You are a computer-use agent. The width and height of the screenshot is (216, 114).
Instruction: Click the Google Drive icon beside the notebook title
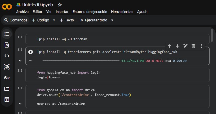pyautogui.click(x=18, y=5)
